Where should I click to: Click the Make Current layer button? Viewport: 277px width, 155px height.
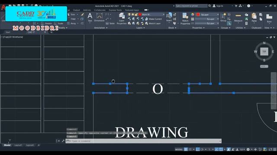[x=153, y=19]
